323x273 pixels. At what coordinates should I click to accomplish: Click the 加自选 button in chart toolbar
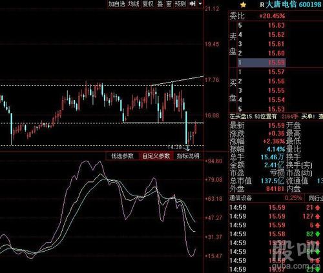point(116,4)
